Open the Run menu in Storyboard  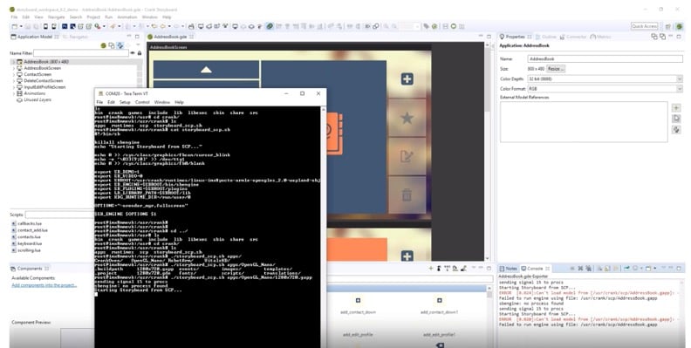point(108,17)
